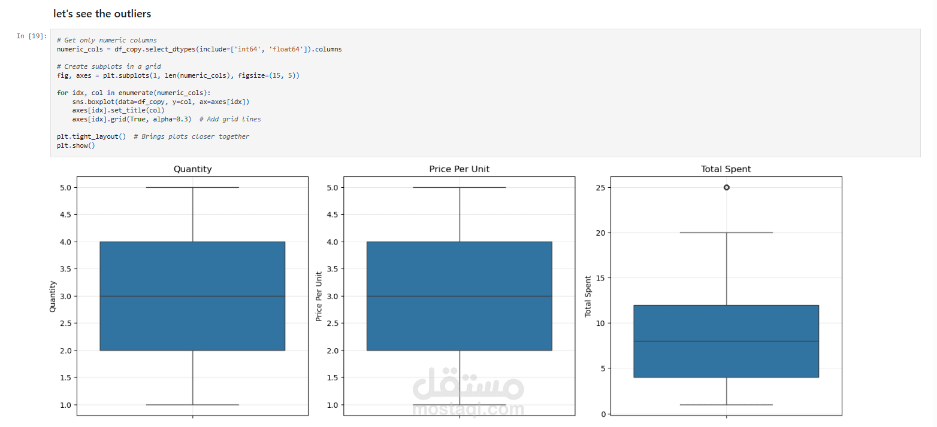Click the Total Spent boxplot blue box
This screenshot has height=427, width=937.
point(726,341)
